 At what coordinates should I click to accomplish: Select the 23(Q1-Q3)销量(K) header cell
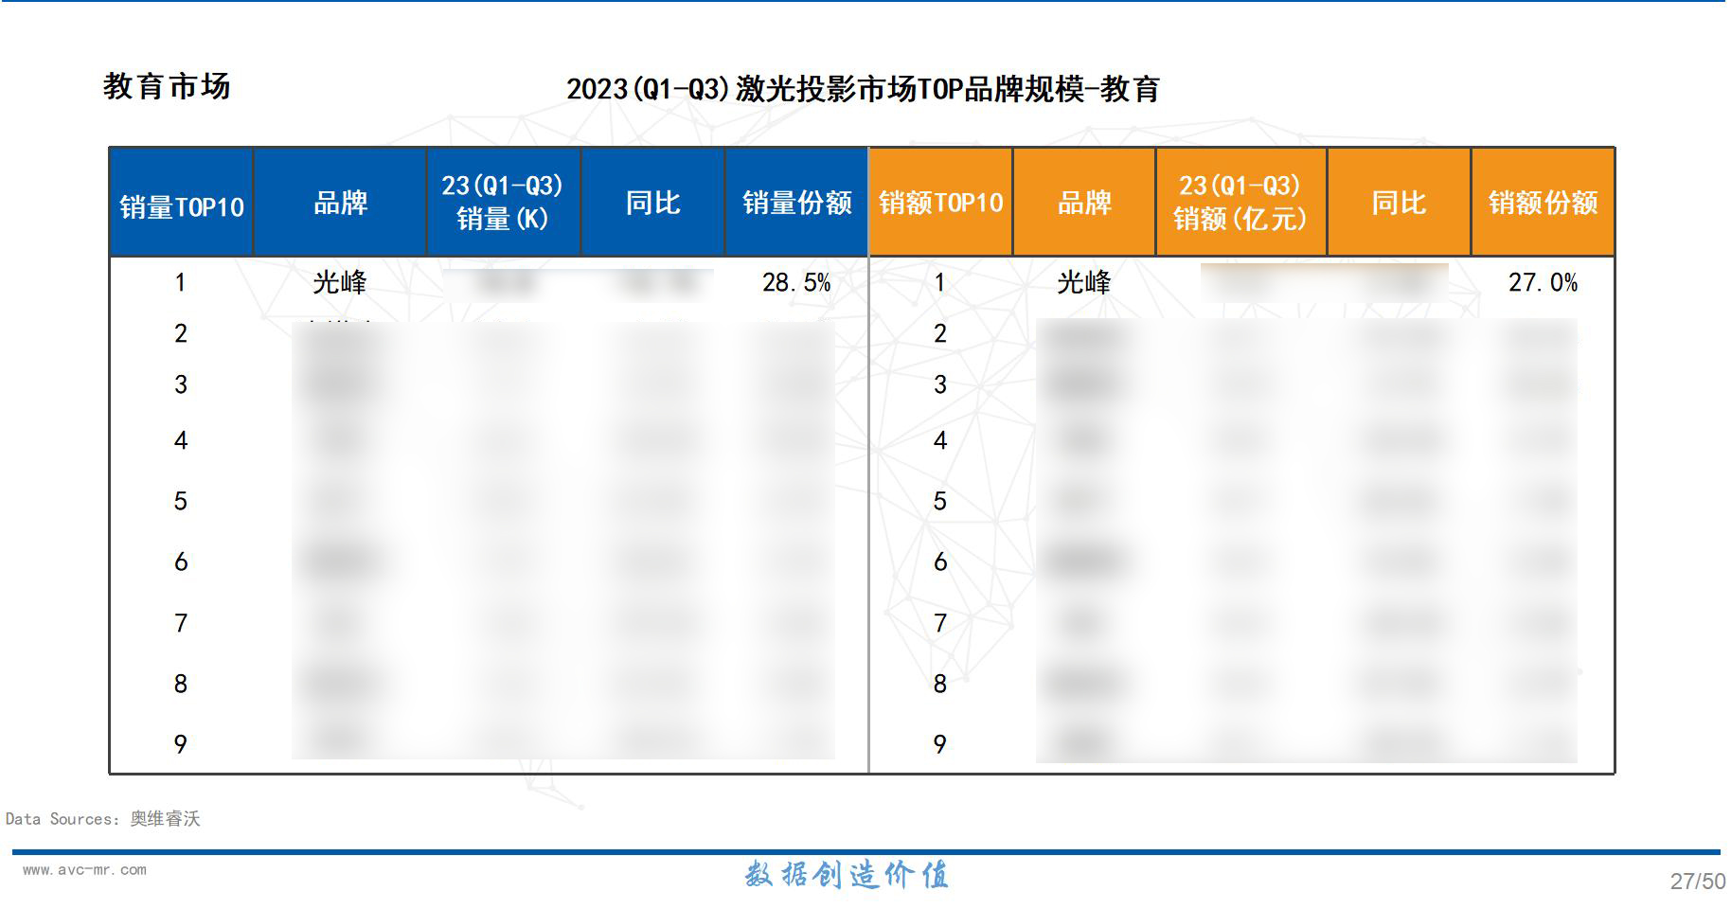point(503,202)
